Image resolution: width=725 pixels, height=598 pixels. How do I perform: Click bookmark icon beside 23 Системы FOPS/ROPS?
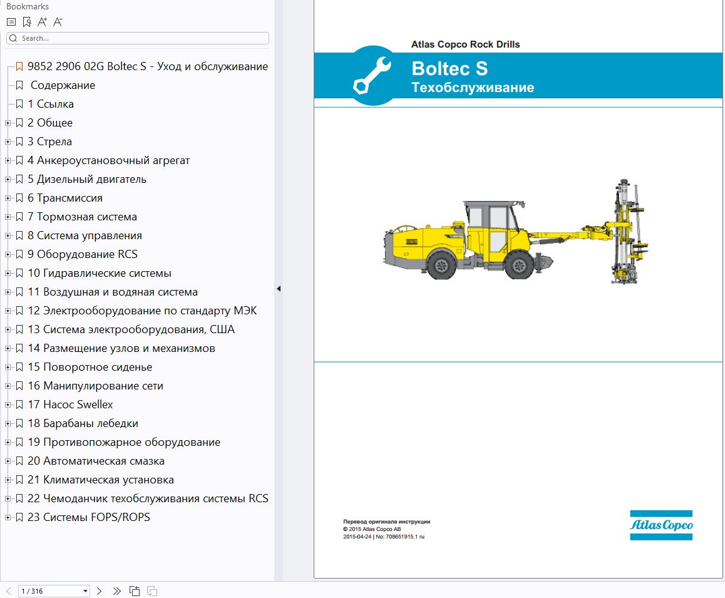19,517
